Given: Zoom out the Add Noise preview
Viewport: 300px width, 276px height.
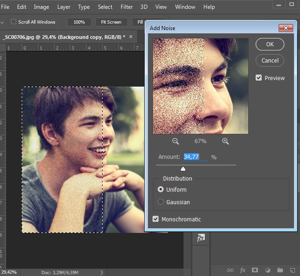Looking at the screenshot, I should coord(176,141).
